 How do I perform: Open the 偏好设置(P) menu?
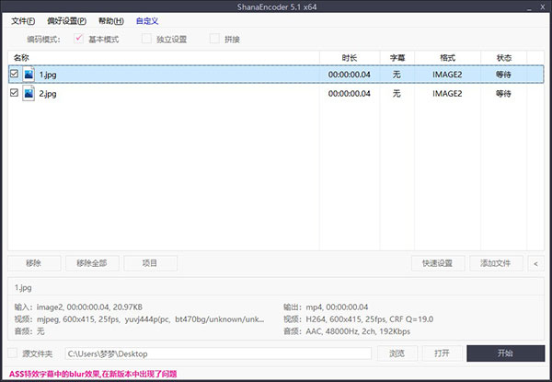pyautogui.click(x=67, y=21)
